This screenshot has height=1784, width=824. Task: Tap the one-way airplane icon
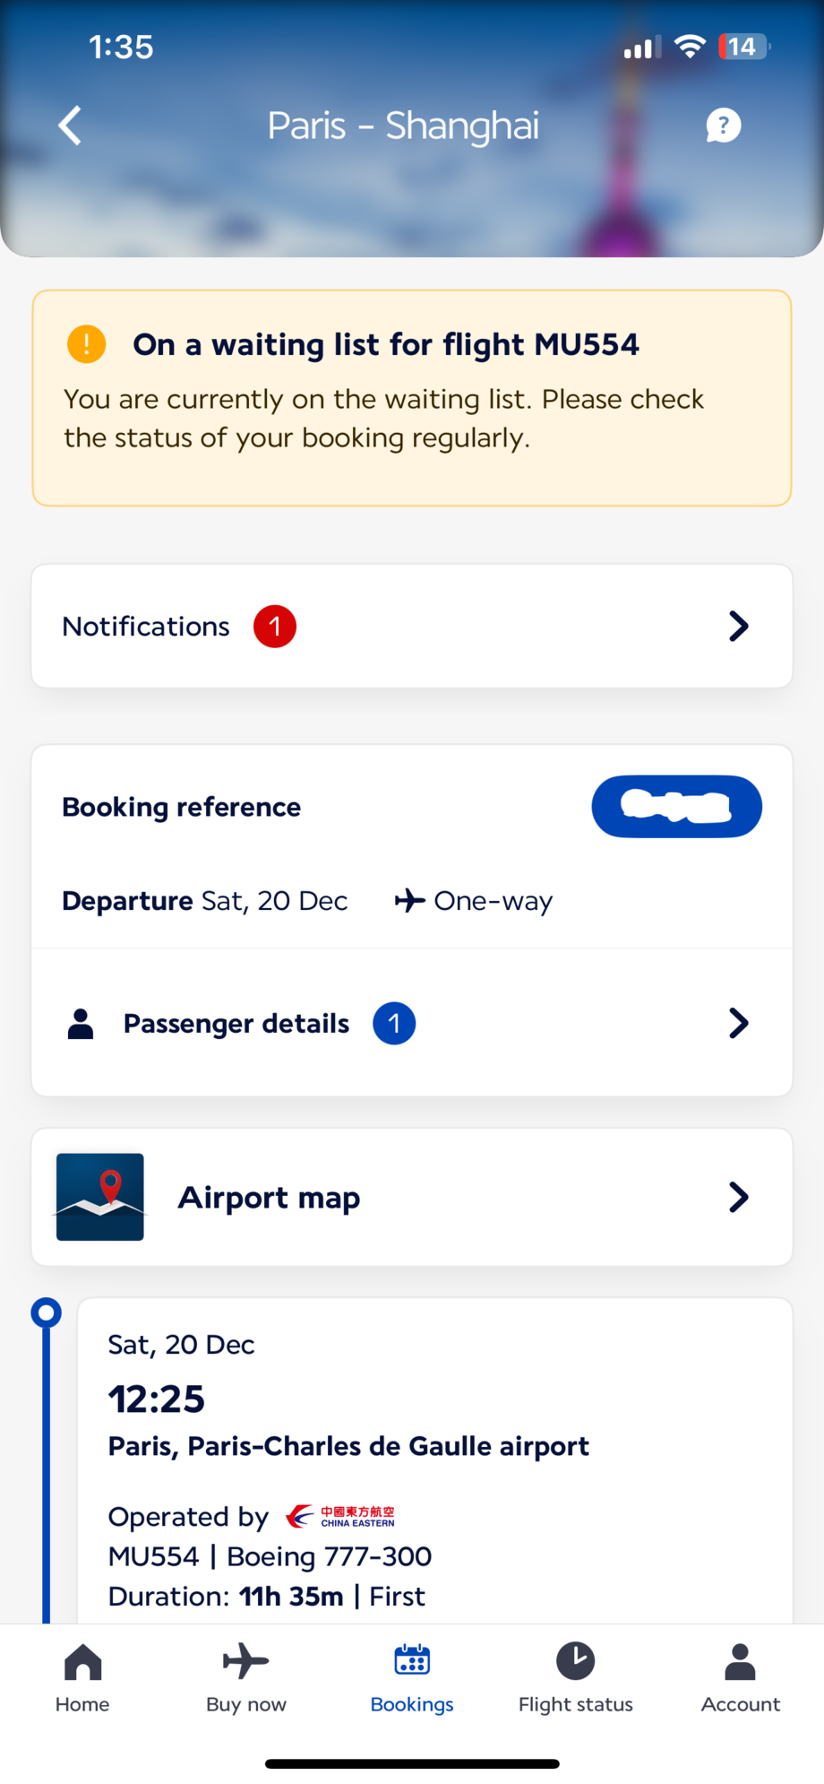pos(409,900)
